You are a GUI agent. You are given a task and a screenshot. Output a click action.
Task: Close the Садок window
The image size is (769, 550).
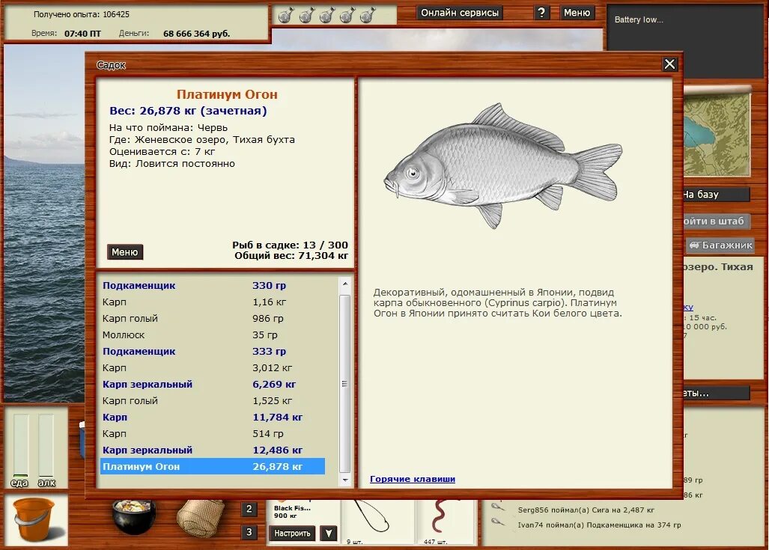click(x=669, y=64)
